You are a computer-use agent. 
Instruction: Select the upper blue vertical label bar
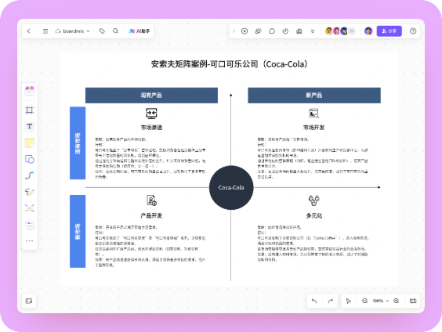(x=78, y=143)
